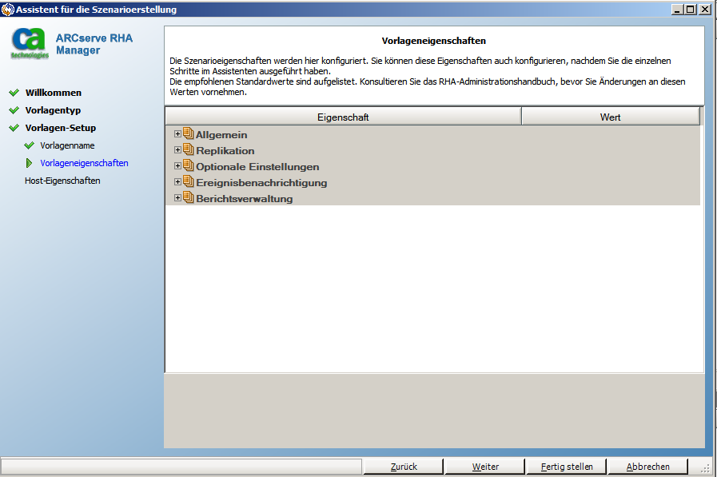Select the Allgemein tree row
This screenshot has height=477, width=717.
[432, 134]
